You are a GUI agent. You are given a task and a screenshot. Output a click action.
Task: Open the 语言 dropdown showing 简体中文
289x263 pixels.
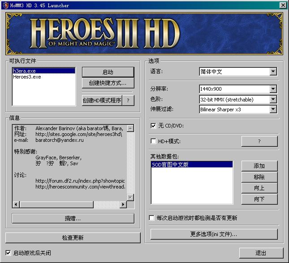[273, 72]
